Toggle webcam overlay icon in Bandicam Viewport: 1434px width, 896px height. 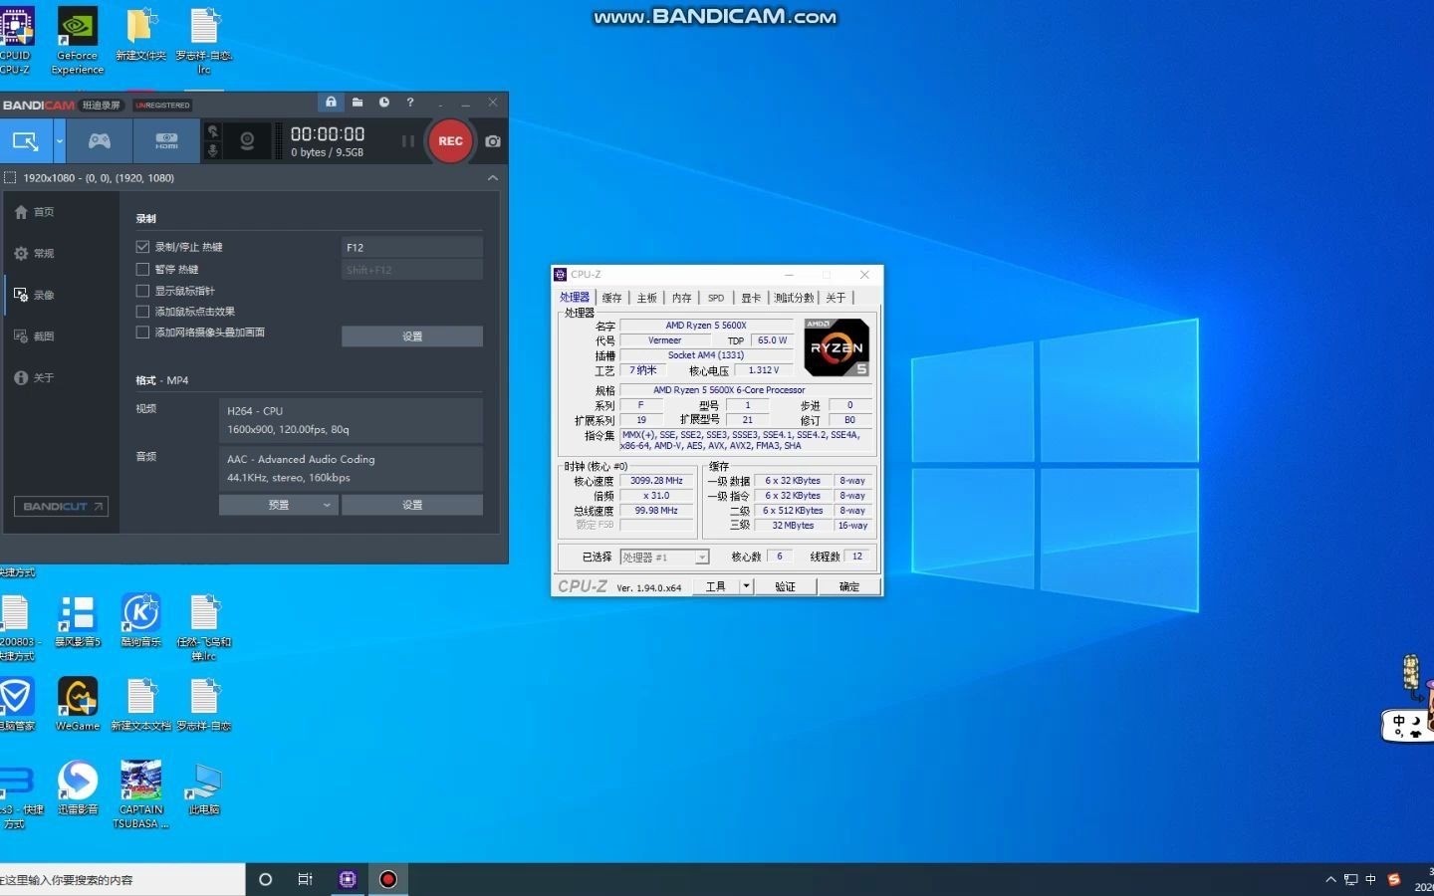pos(247,141)
